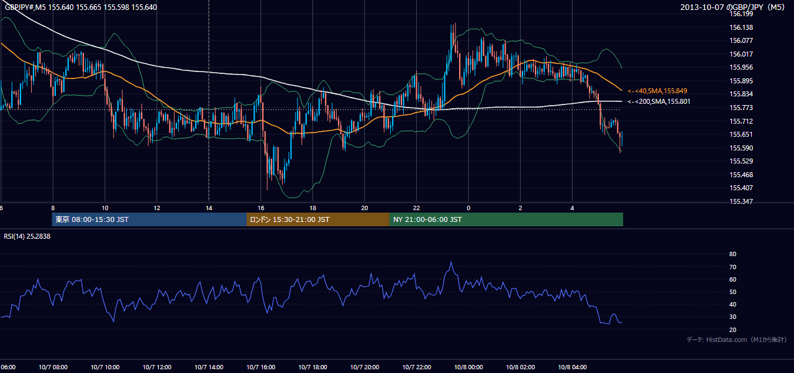
Task: Click the date label 10/8 02:00
Action: tap(521, 367)
